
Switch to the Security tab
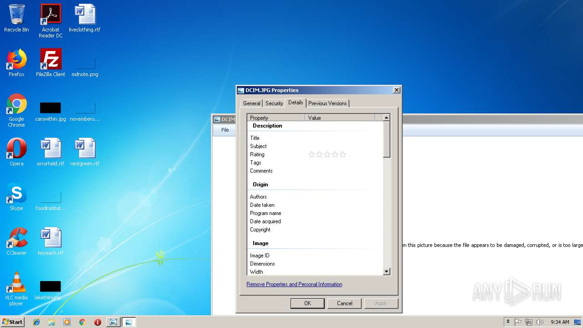click(274, 103)
